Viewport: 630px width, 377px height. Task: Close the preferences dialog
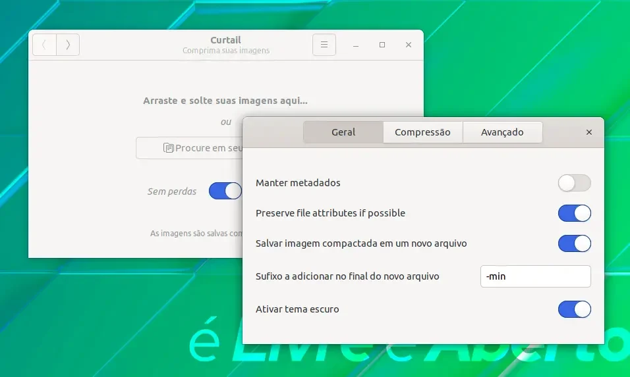coord(589,132)
